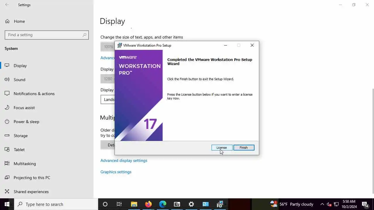Screen dimensions: 374x210
Task: Open the Windows Start menu
Action: pos(7,204)
